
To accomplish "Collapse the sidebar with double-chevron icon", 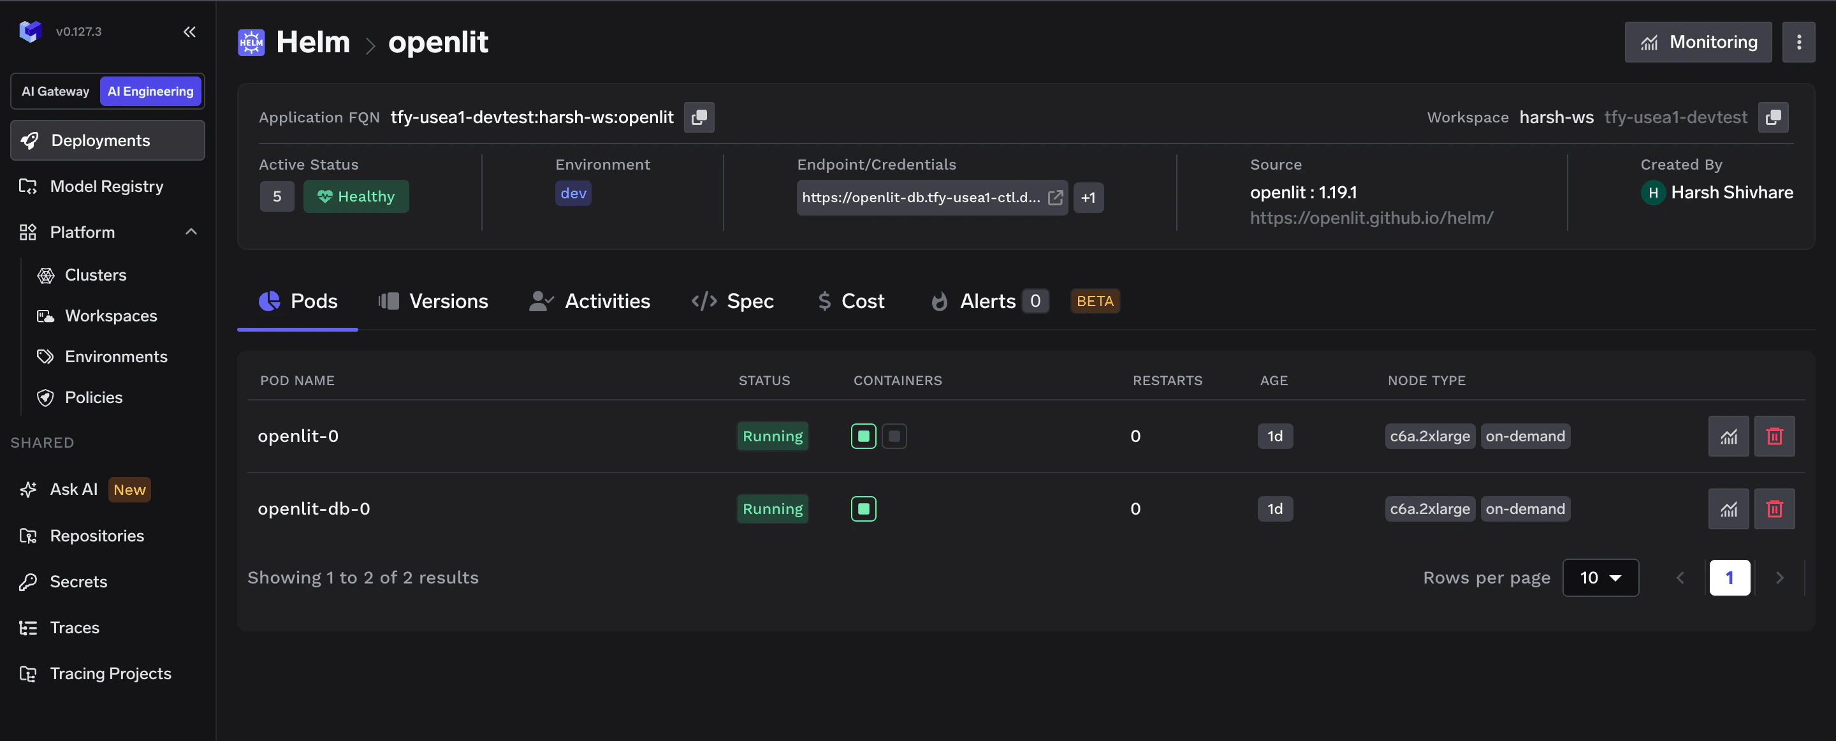I will (189, 31).
